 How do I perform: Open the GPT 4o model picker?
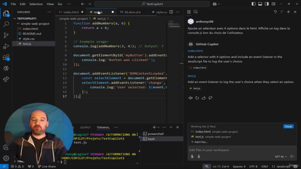pos(281,156)
